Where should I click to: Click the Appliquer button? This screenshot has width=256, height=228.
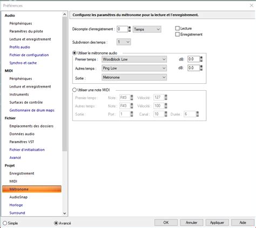[x=217, y=223]
